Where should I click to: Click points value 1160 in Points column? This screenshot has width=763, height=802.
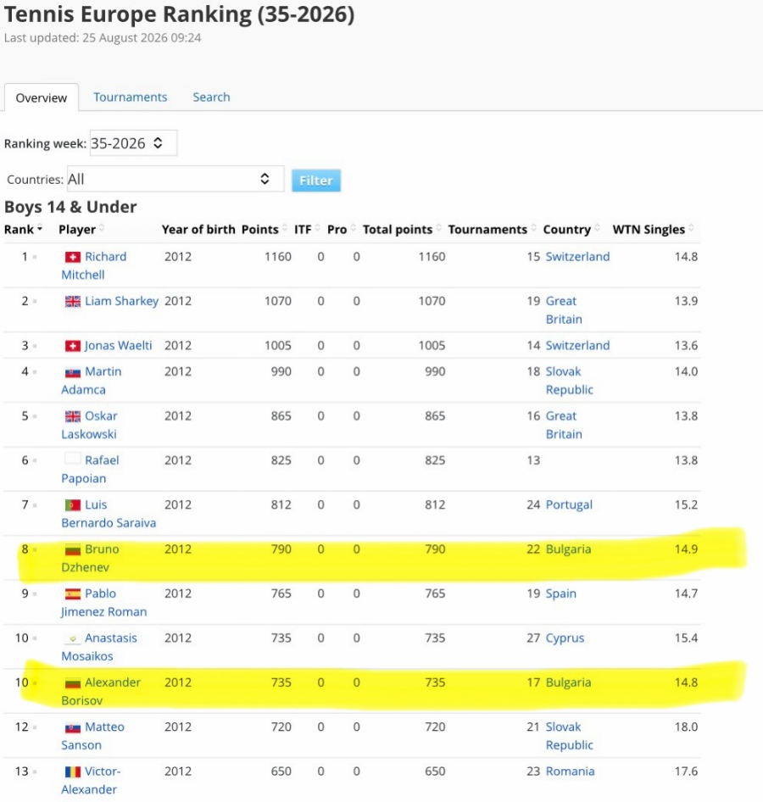[x=278, y=257]
